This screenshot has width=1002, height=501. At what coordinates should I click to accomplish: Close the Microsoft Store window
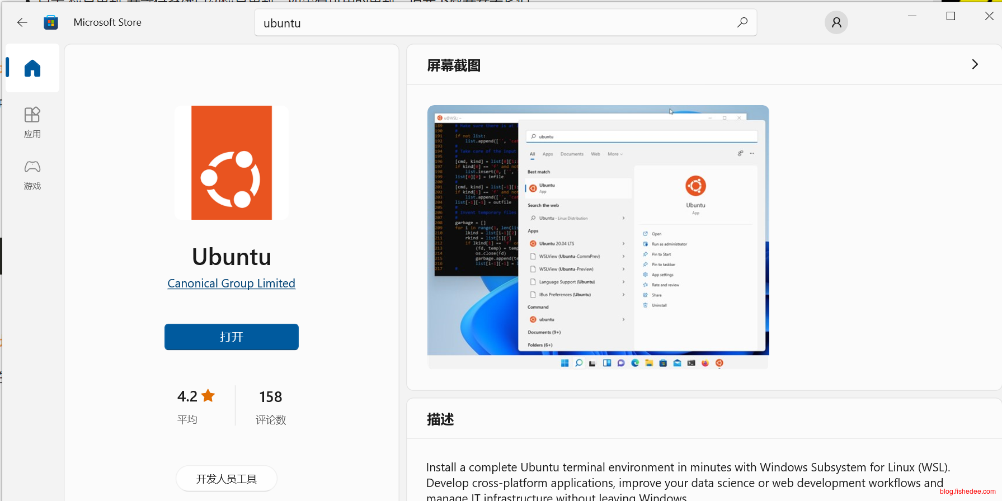click(x=989, y=16)
